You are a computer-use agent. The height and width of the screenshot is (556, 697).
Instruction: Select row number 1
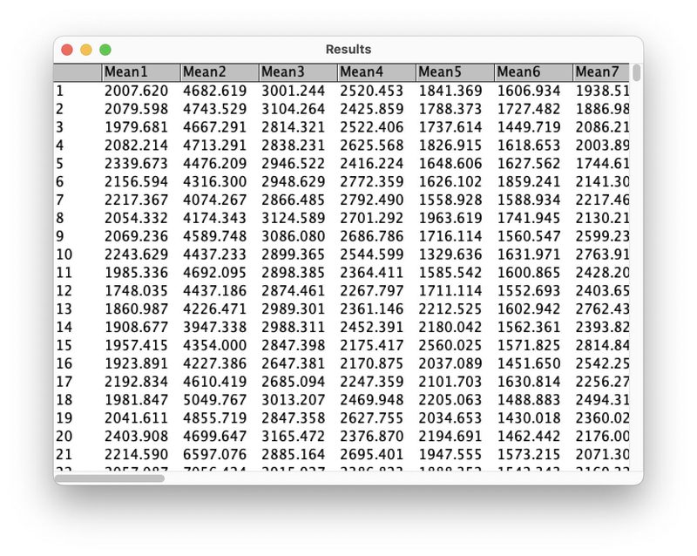[60, 92]
